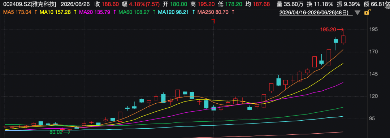The image size is (390, 138).
Task: Select the cyan candlestick just before the last candle
Action: point(336,41)
